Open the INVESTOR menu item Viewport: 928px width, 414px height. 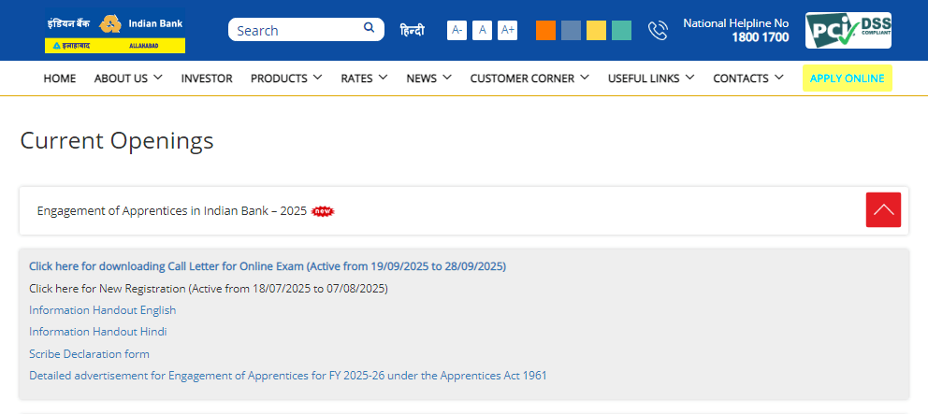[207, 79]
